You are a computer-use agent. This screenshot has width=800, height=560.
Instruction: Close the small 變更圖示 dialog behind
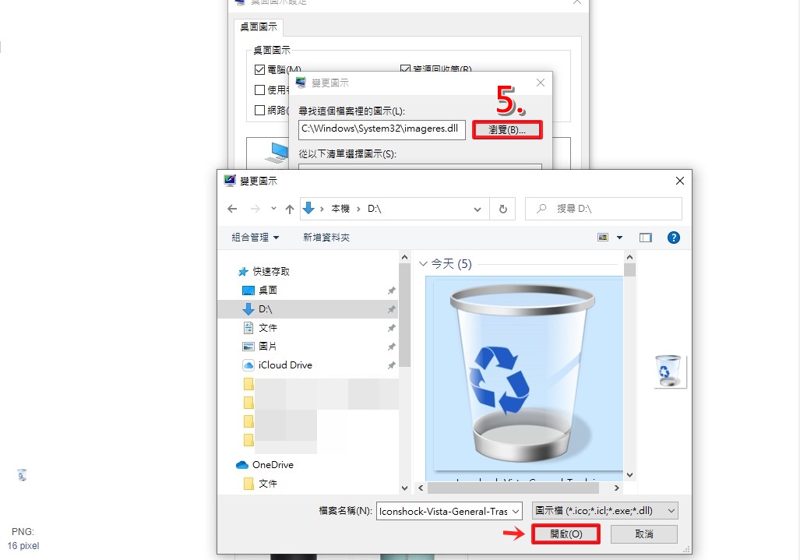tap(541, 83)
